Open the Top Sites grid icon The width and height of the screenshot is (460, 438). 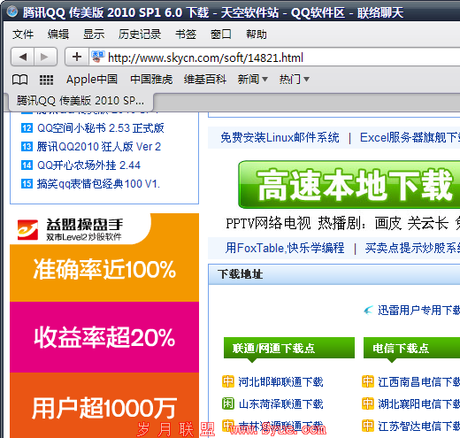(46, 80)
